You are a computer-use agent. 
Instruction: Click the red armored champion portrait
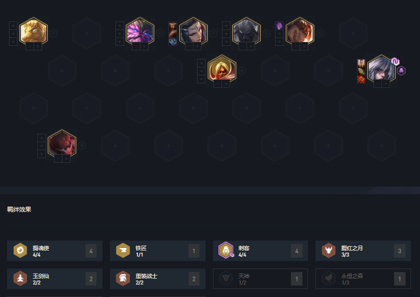pos(62,144)
